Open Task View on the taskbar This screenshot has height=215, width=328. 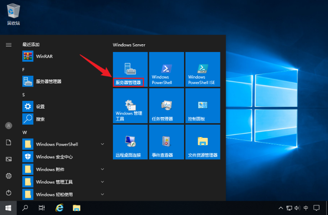pos(42,208)
